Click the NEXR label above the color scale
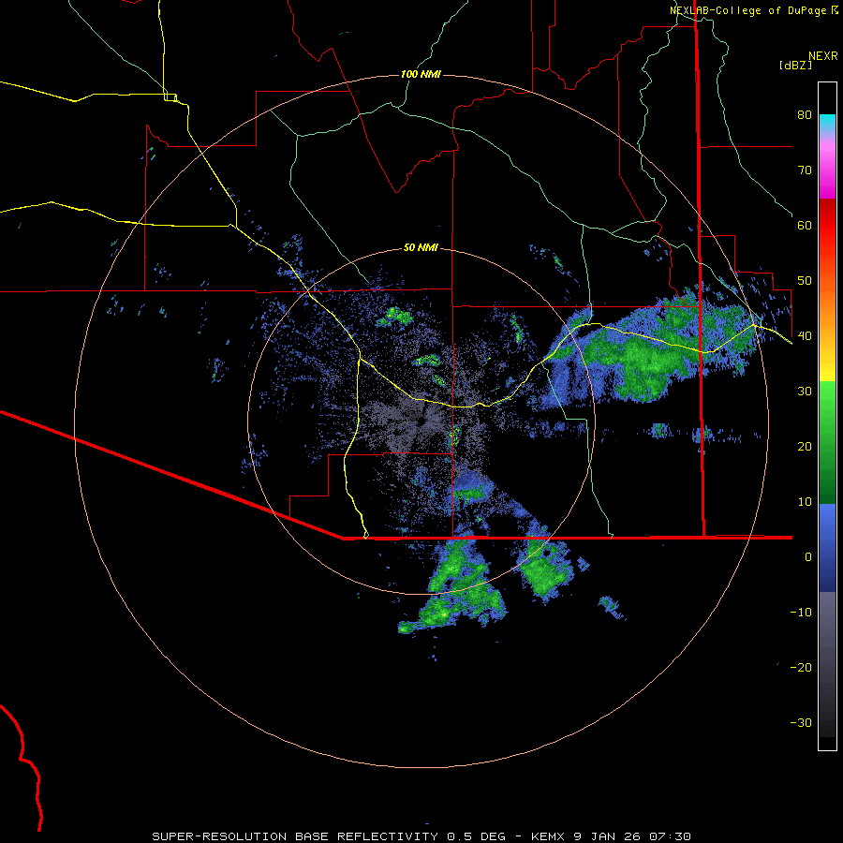The image size is (843, 843). tap(823, 56)
